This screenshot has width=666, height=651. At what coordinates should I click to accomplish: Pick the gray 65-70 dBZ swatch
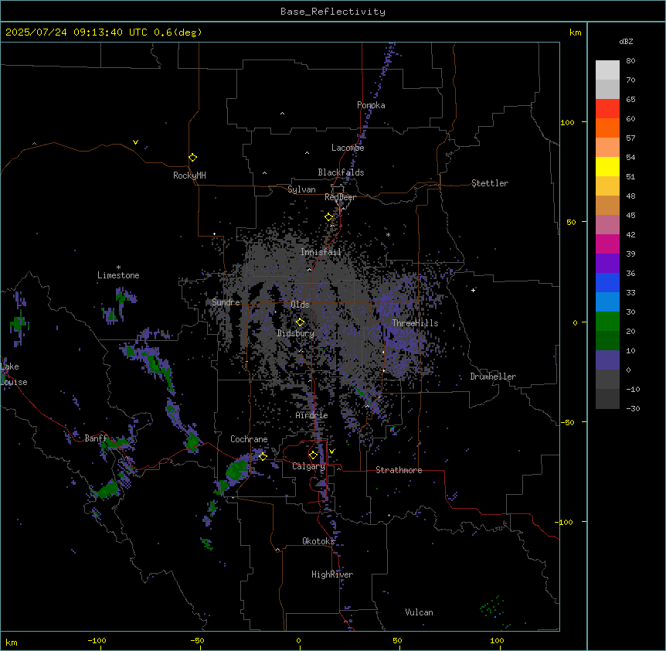tap(607, 89)
